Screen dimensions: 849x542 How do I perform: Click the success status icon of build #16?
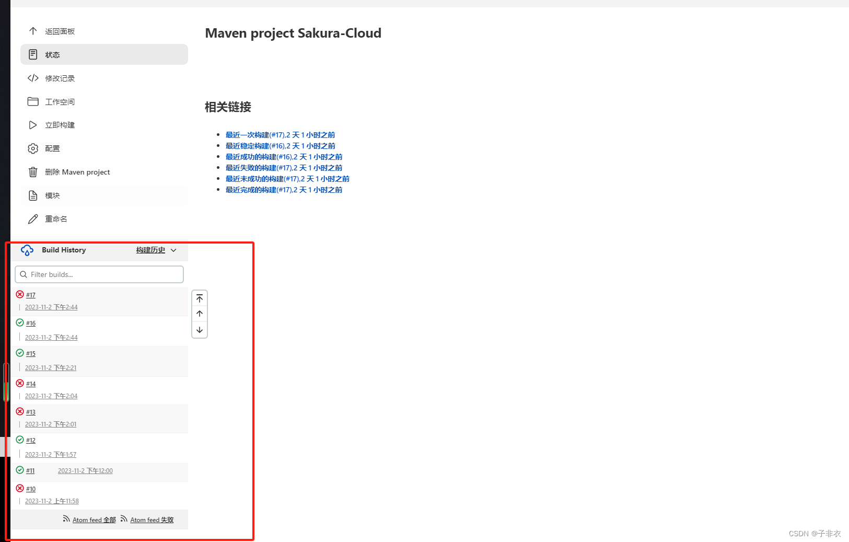20,322
